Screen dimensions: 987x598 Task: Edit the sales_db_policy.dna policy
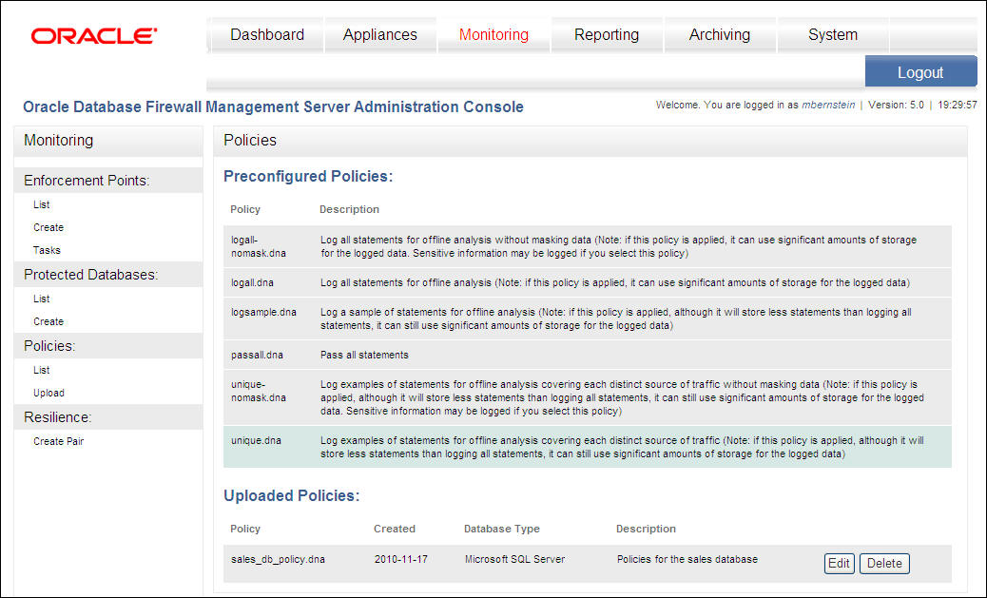tap(839, 564)
